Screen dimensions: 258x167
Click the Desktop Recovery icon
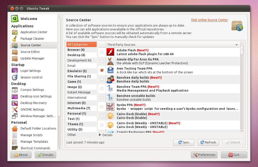coord(15,103)
